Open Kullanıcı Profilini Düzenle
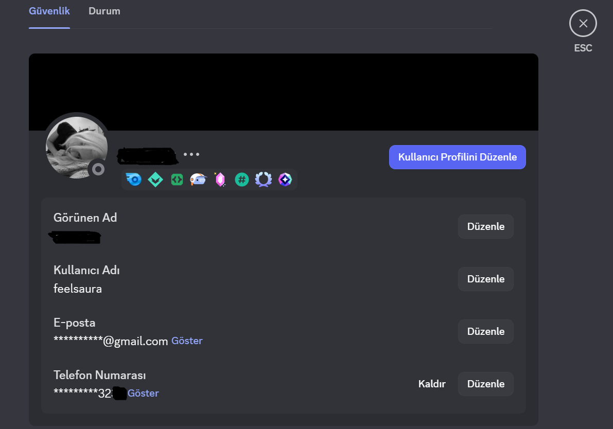The width and height of the screenshot is (613, 429). coord(457,157)
